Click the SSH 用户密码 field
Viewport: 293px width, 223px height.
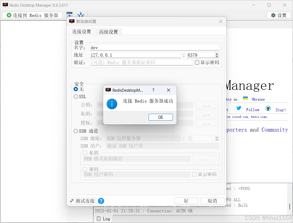137,174
